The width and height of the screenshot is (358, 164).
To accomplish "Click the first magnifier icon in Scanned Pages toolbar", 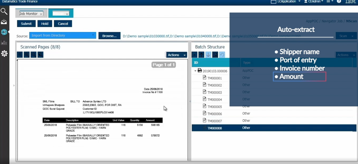I will click(x=20, y=55).
